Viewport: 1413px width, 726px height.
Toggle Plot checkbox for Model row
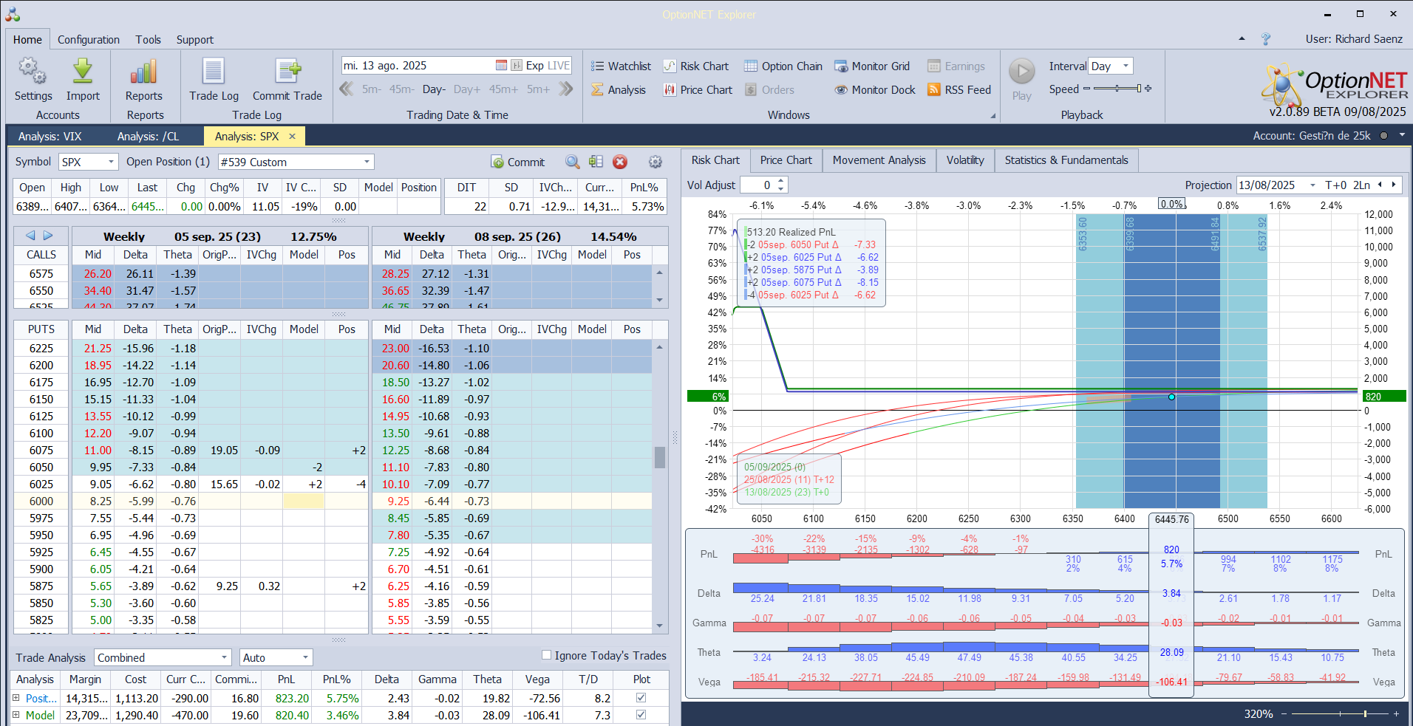point(641,715)
